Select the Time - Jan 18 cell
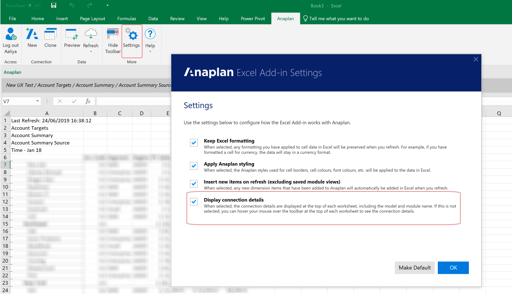This screenshot has height=294, width=512. click(47, 150)
